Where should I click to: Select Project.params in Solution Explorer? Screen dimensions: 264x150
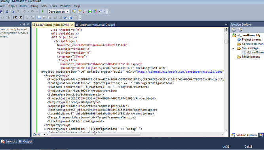point(251,39)
